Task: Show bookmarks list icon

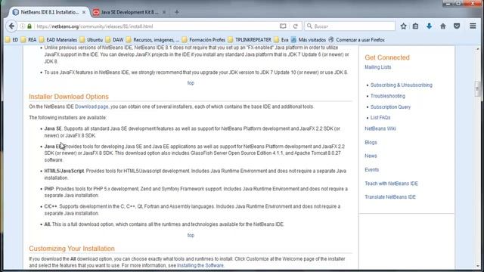Action: [x=415, y=26]
